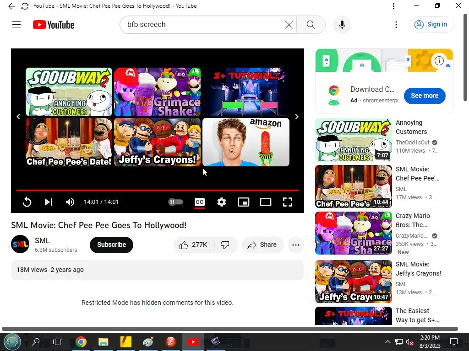Click the horizontal page scrollbar
Screen dimensions: 469x351
click(230, 329)
